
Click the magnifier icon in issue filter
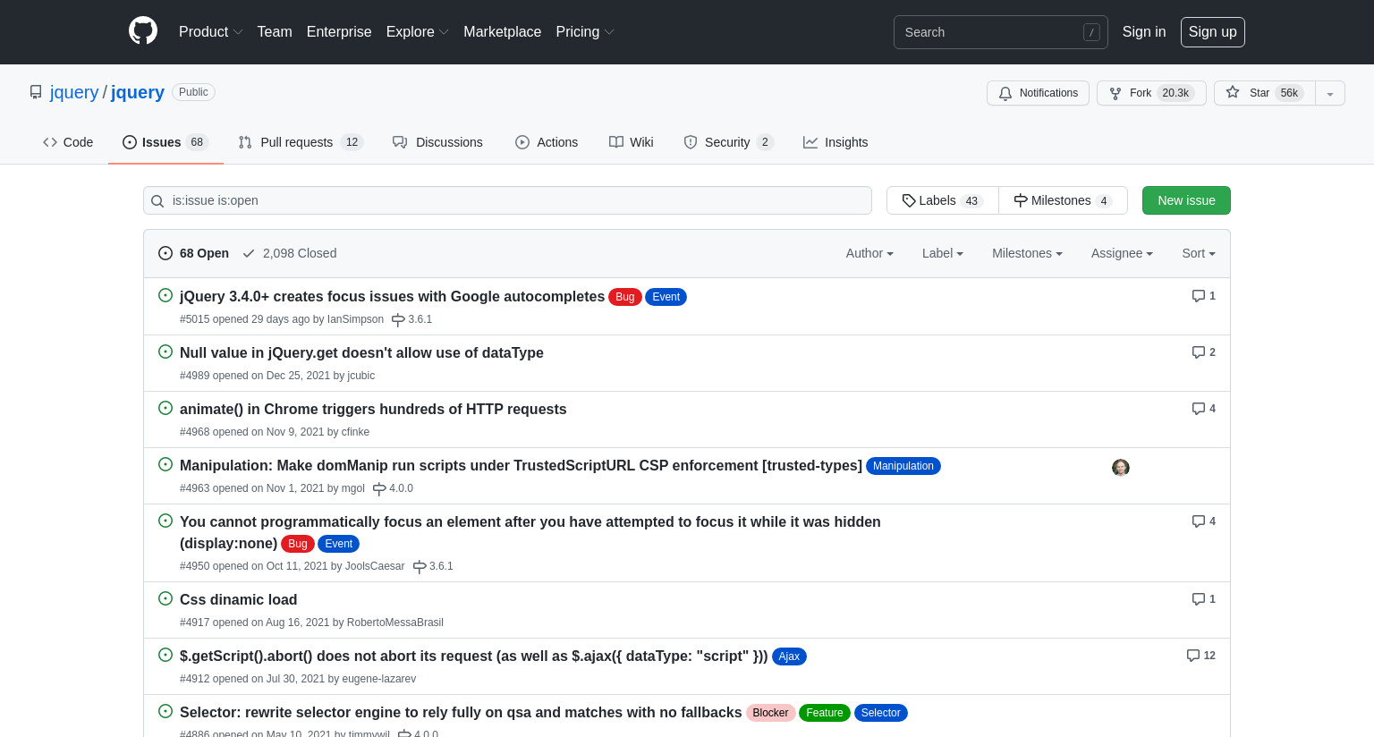click(x=157, y=201)
